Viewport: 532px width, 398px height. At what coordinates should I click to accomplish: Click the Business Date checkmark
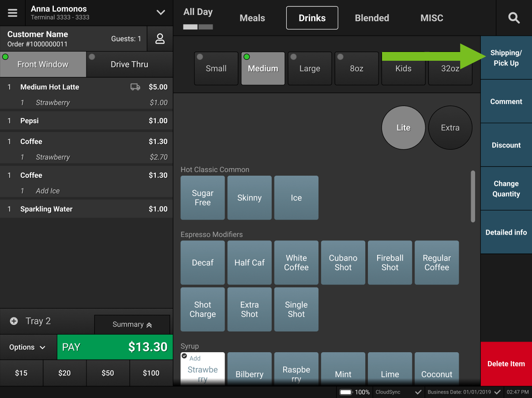[498, 392]
